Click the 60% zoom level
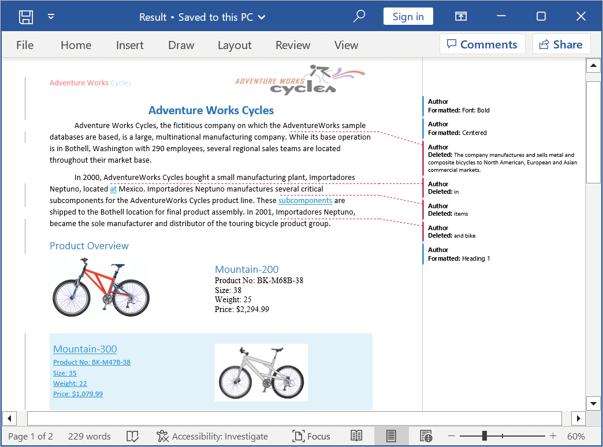The height and width of the screenshot is (447, 603). pos(576,436)
